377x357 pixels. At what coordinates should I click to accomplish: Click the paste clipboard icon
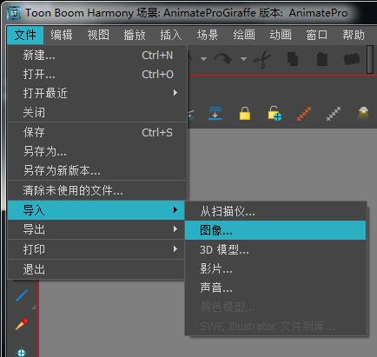[x=322, y=59]
